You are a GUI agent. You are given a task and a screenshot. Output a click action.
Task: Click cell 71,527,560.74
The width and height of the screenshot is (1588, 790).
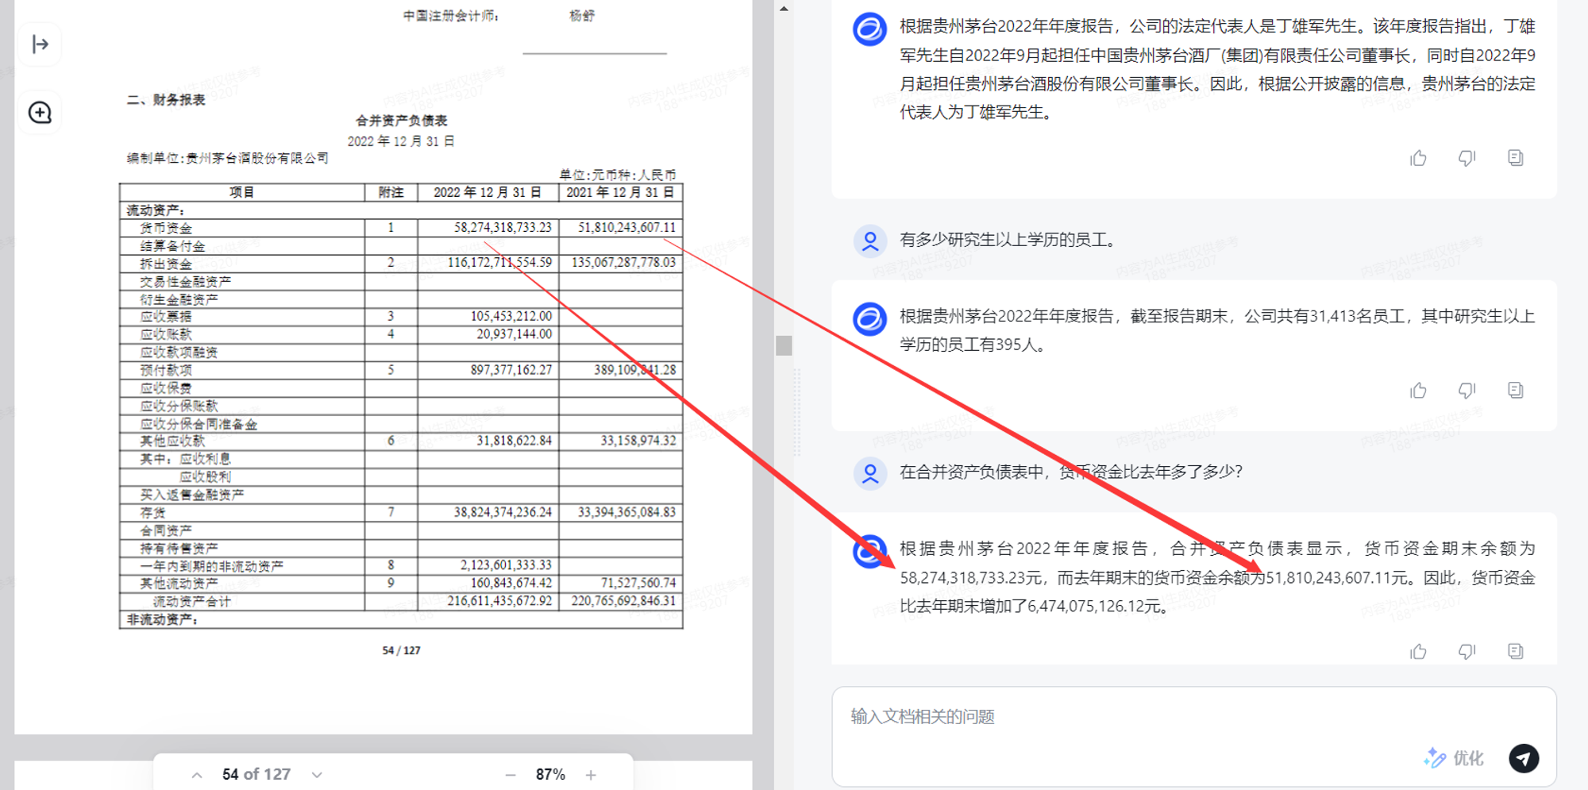[638, 584]
